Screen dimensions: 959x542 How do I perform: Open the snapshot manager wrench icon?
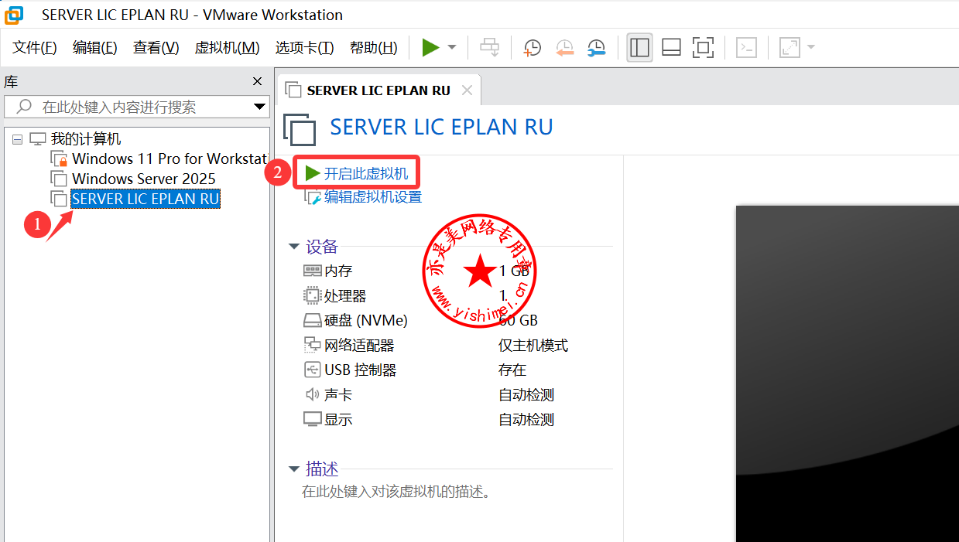coord(596,48)
